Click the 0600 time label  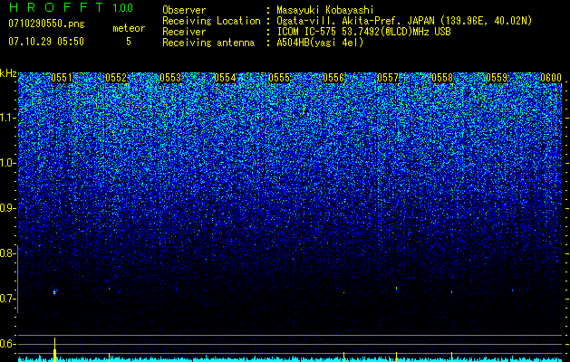(x=551, y=78)
